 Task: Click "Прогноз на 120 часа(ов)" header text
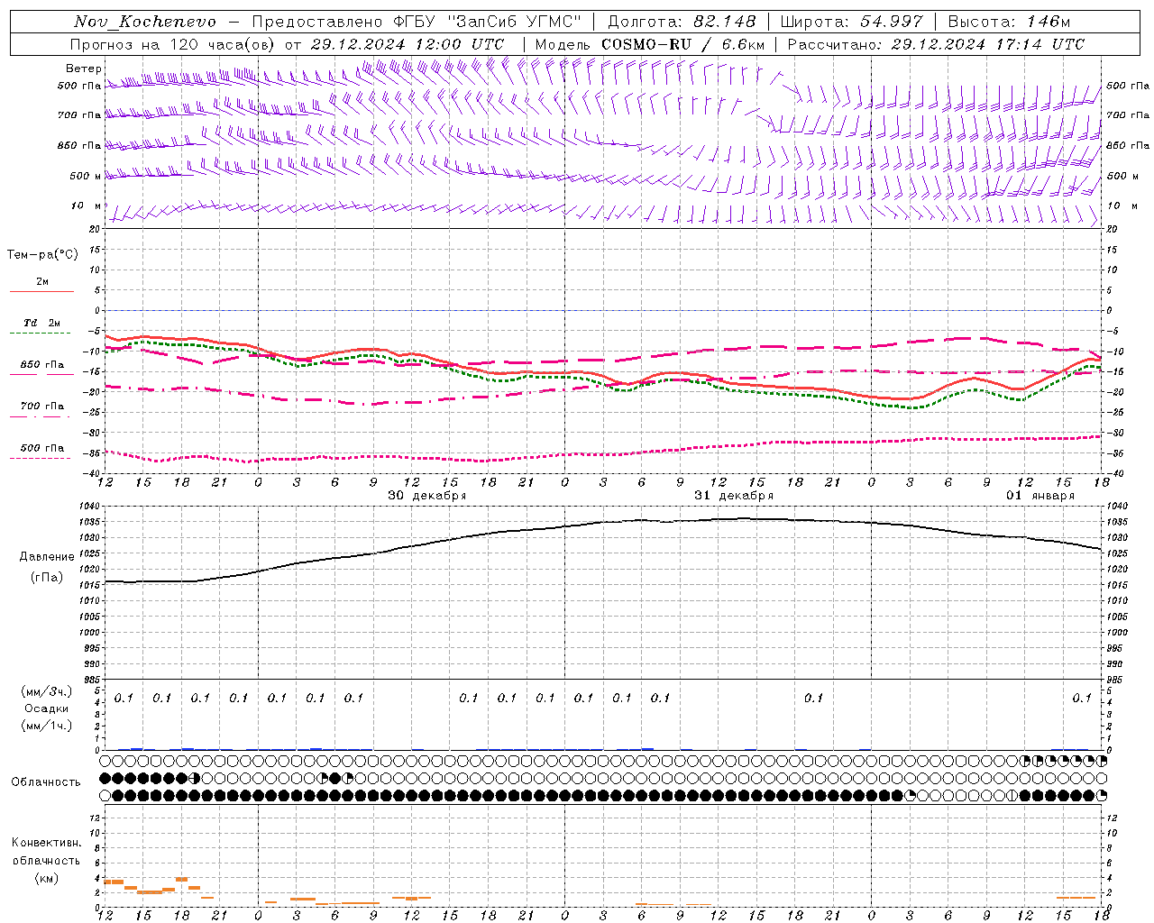pyautogui.click(x=173, y=44)
